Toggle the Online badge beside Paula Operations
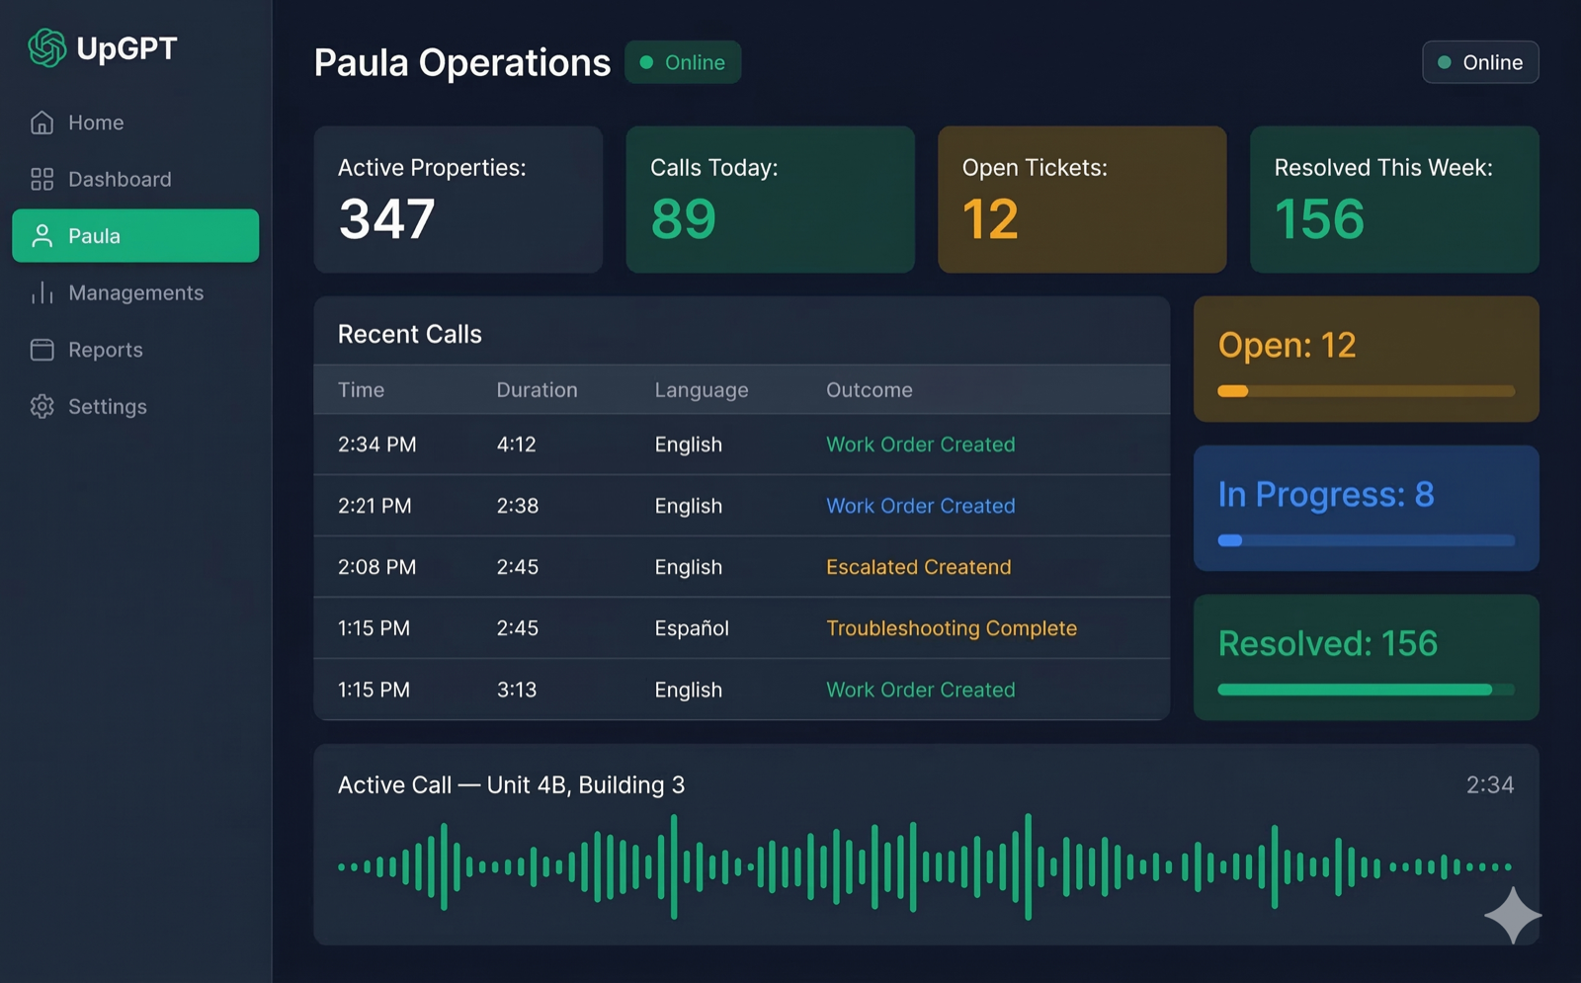 coord(683,62)
